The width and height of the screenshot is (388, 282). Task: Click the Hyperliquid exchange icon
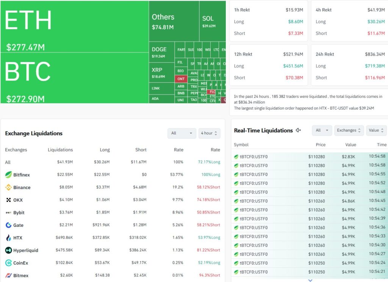click(8, 250)
